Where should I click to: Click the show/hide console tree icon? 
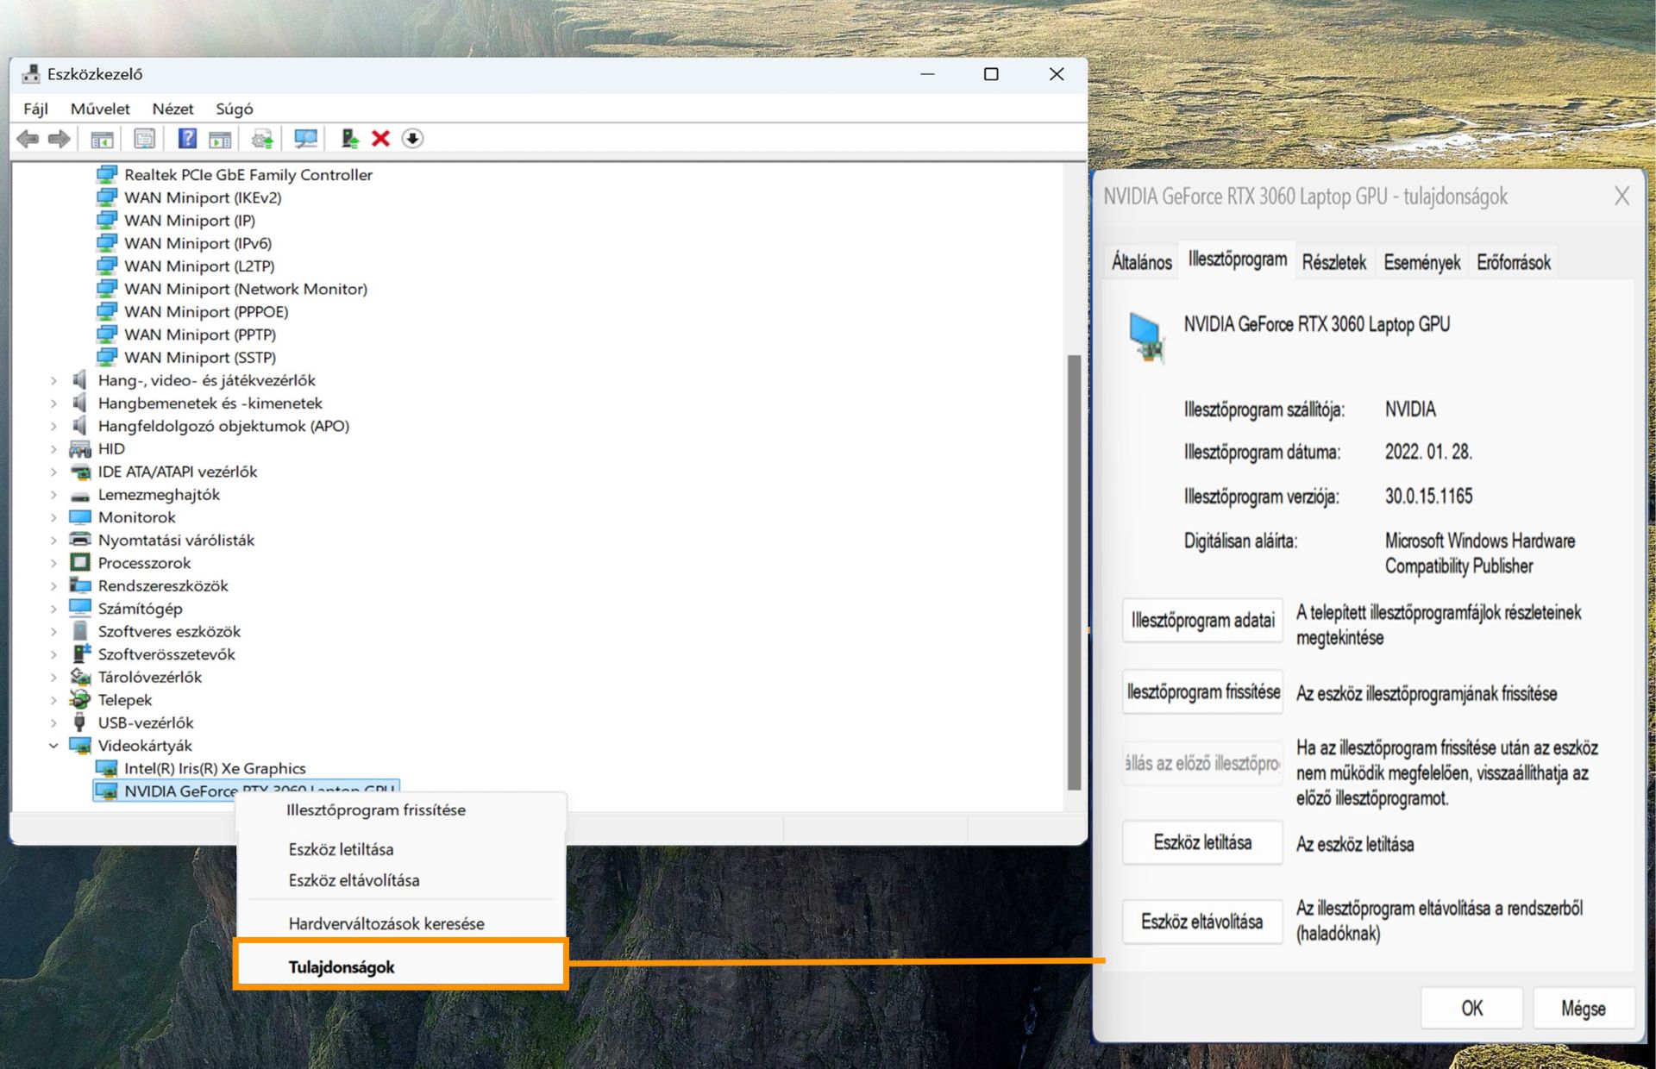point(102,139)
